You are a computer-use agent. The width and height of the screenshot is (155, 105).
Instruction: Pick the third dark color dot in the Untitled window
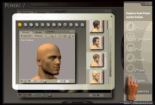click(x=64, y=81)
